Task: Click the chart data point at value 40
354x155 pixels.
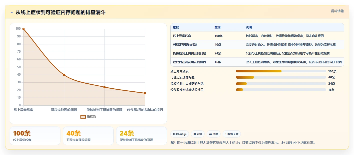Action: tap(64, 75)
